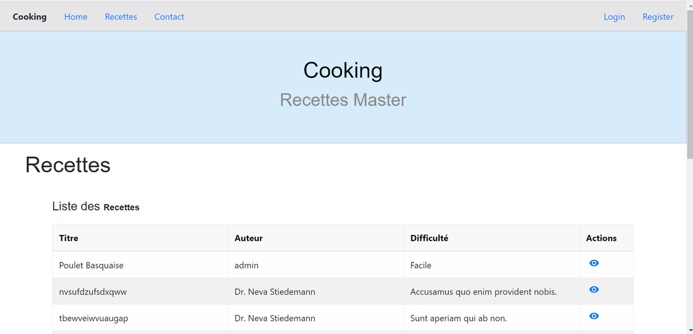This screenshot has height=334, width=693.
Task: Click the 'Titre' column header
Action: pyautogui.click(x=140, y=238)
